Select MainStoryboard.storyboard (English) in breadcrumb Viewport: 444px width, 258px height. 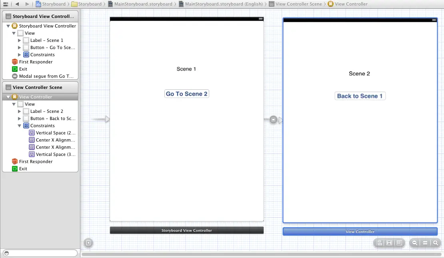[x=221, y=4]
